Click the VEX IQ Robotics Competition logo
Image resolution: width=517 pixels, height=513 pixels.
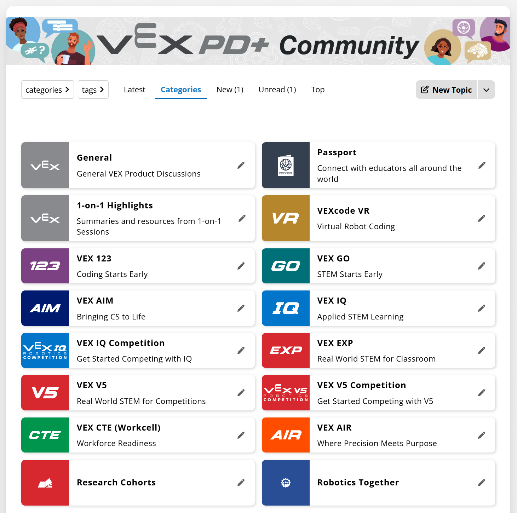tap(45, 350)
